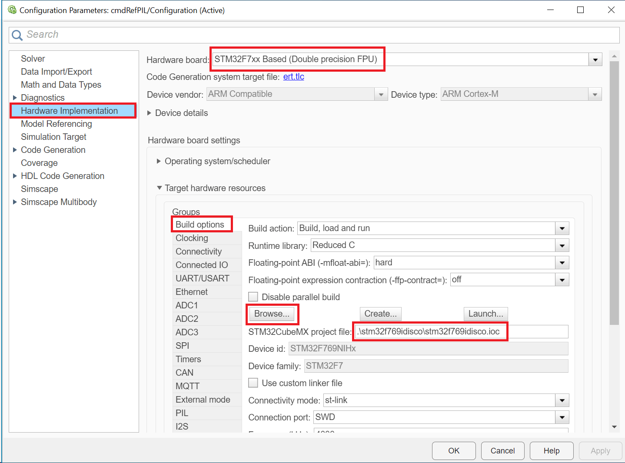The image size is (625, 463).
Task: Collapse Target hardware resources section
Action: 160,188
